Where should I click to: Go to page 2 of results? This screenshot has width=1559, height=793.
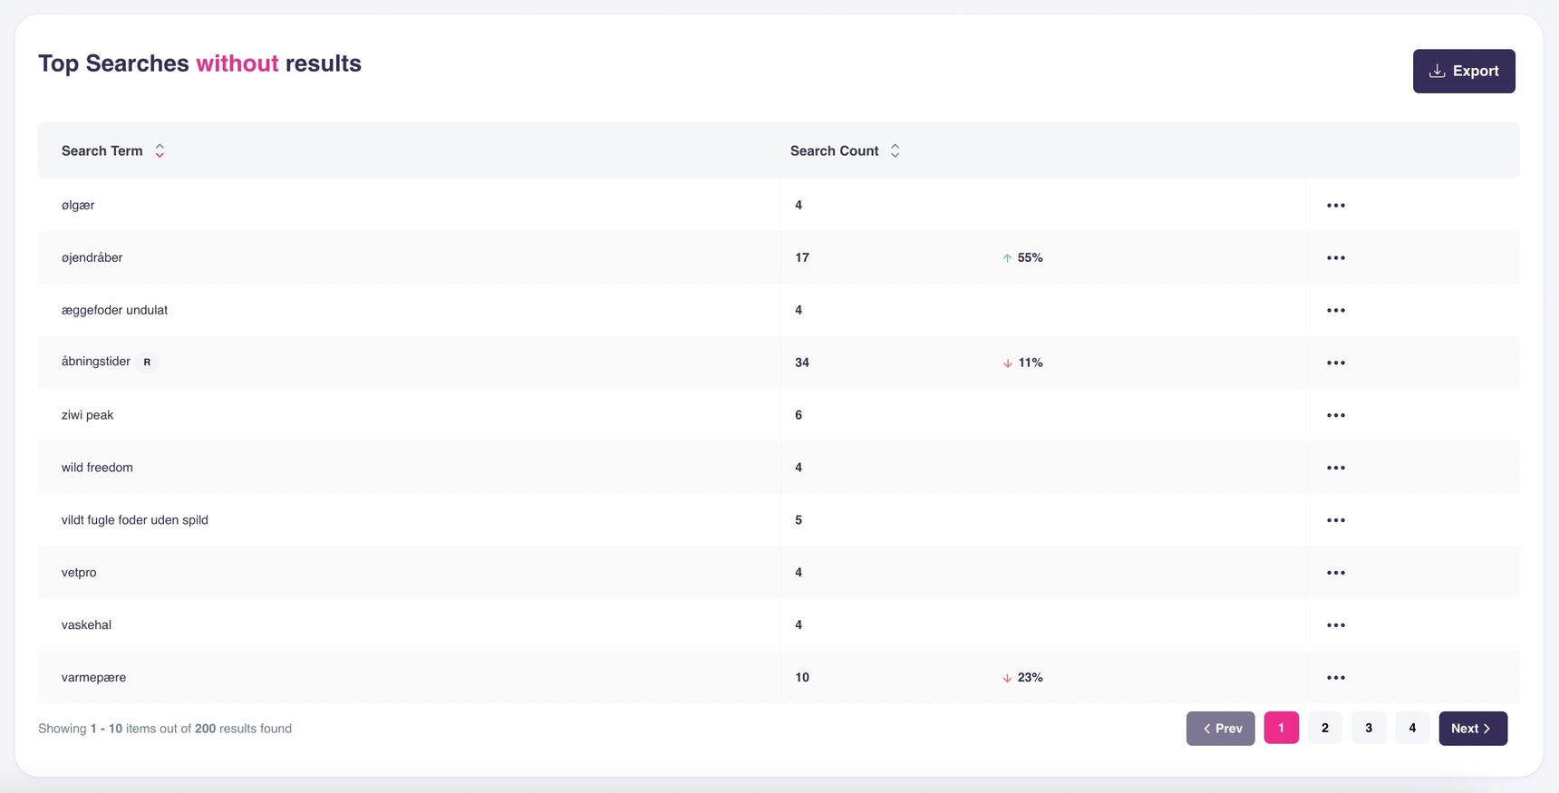coord(1324,729)
